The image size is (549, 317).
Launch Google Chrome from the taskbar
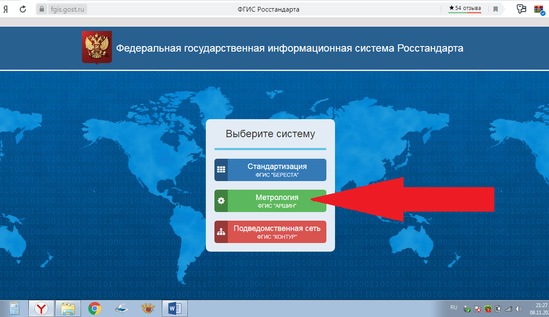pos(95,309)
